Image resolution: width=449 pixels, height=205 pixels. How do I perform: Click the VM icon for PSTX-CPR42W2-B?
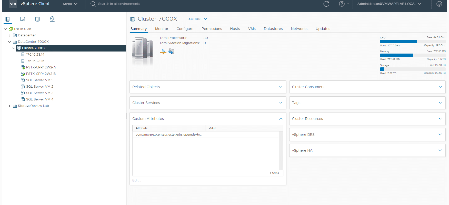pos(23,74)
